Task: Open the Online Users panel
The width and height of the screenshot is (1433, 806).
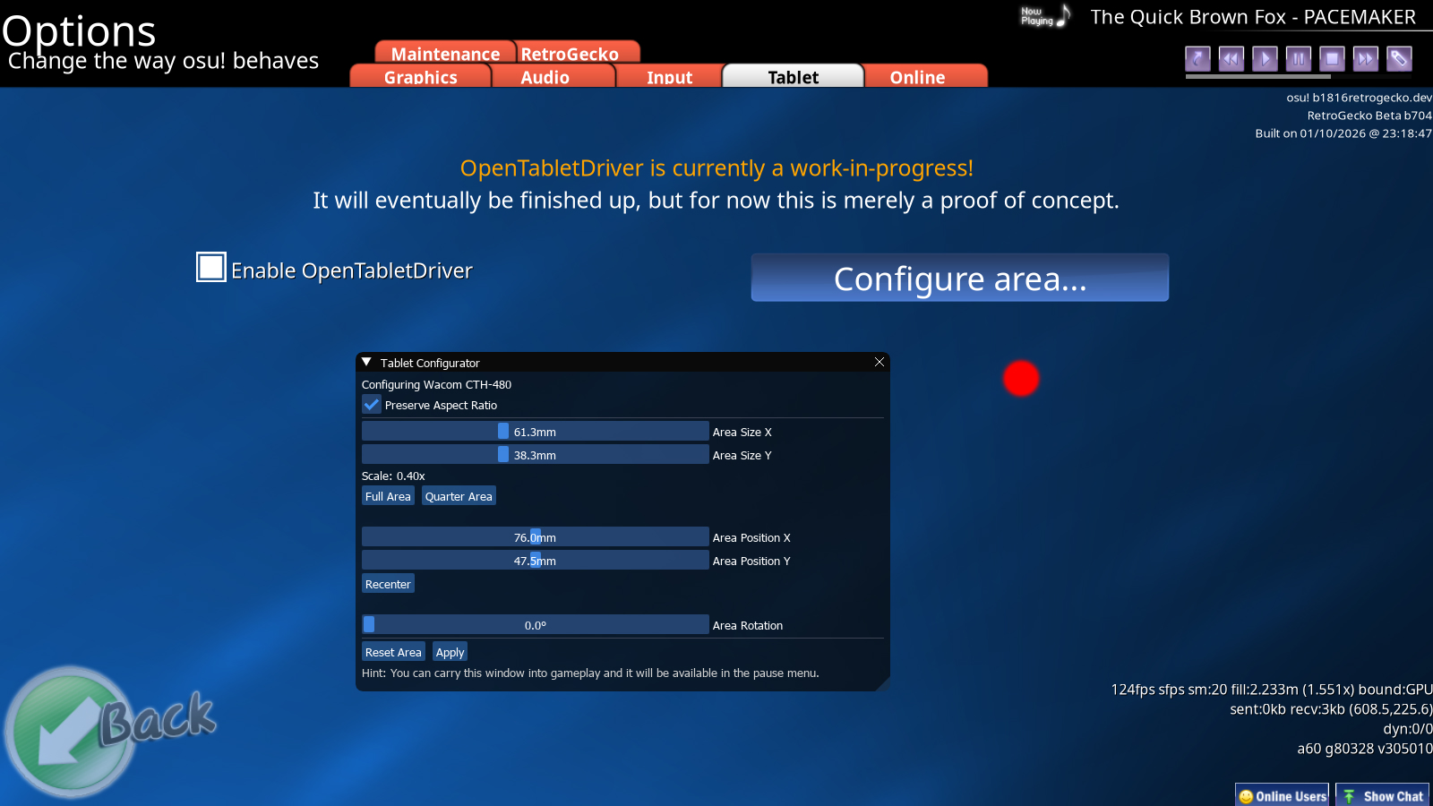Action: [x=1282, y=795]
